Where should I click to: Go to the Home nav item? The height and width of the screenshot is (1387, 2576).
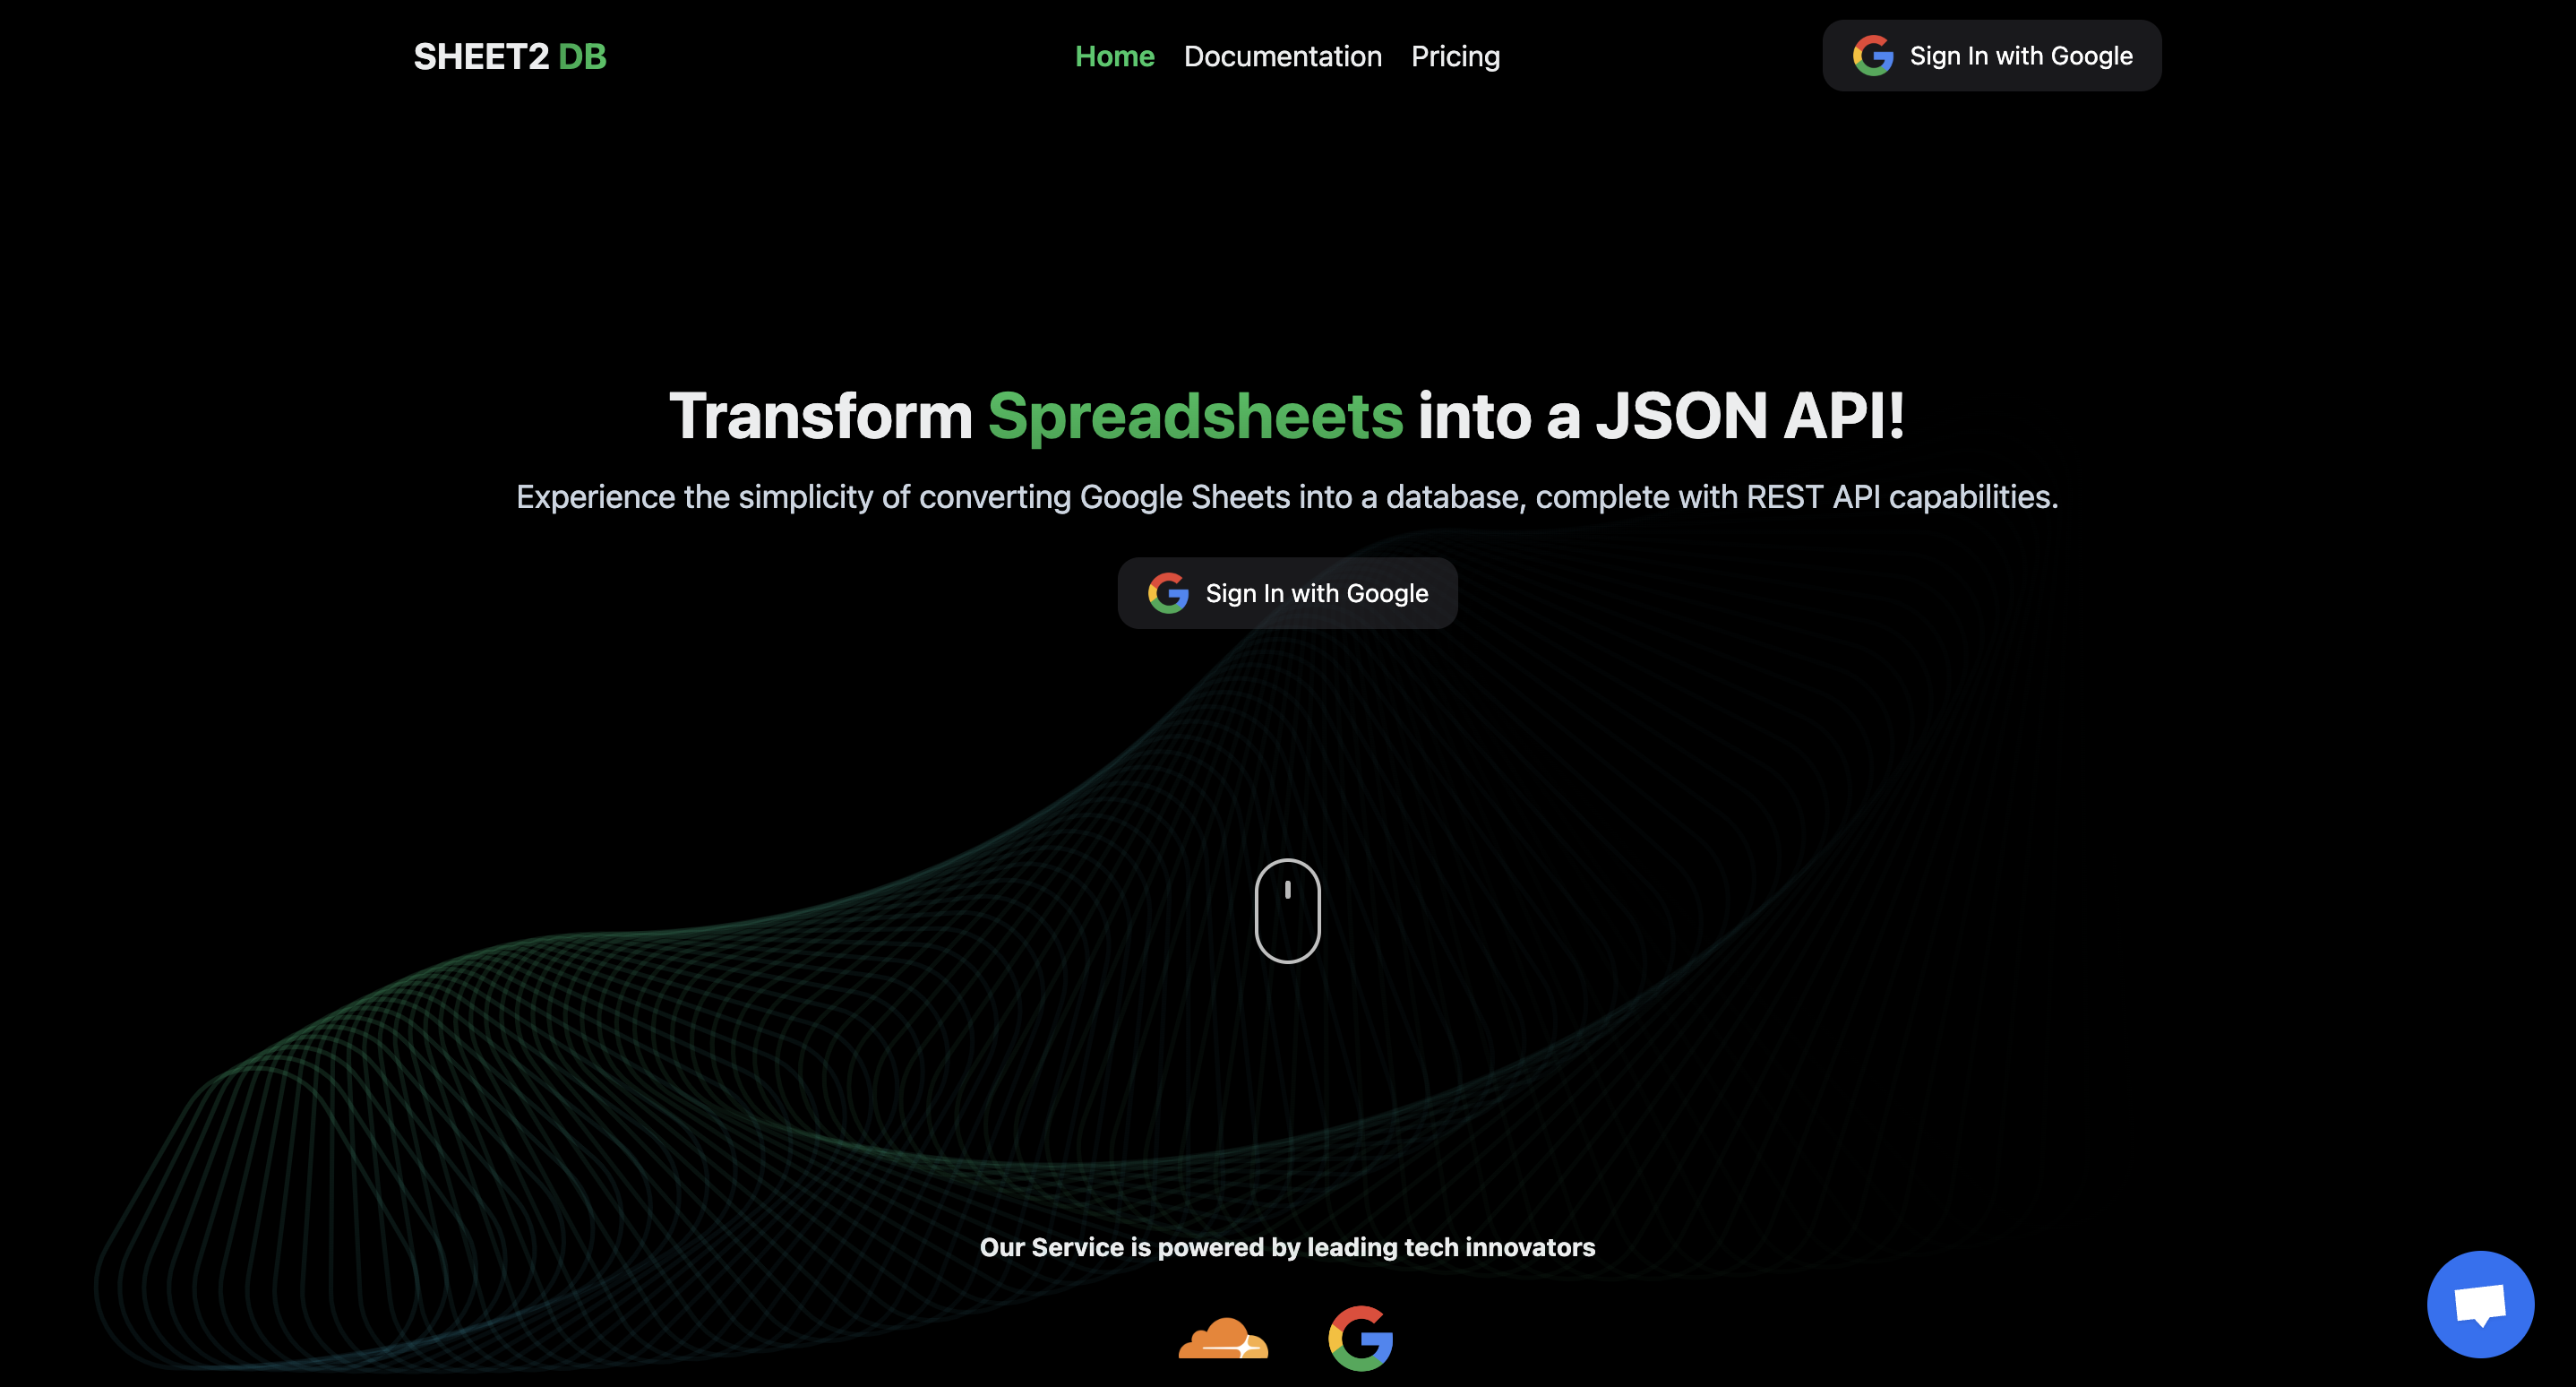(x=1114, y=56)
